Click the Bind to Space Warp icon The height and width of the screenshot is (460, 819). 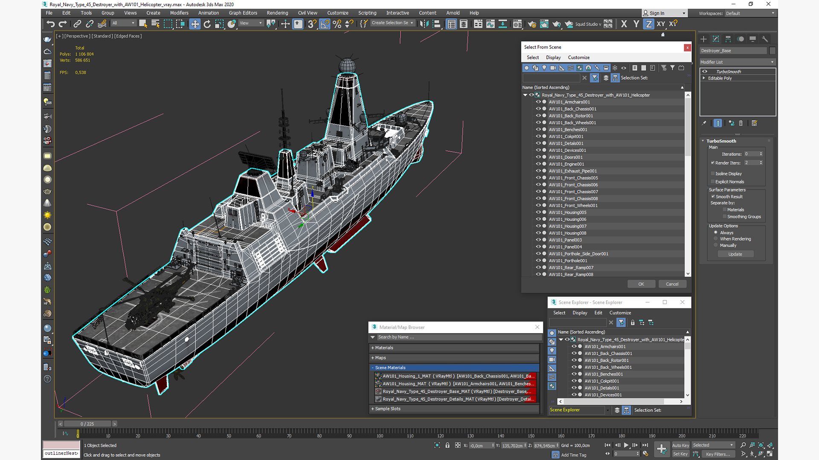pos(102,24)
